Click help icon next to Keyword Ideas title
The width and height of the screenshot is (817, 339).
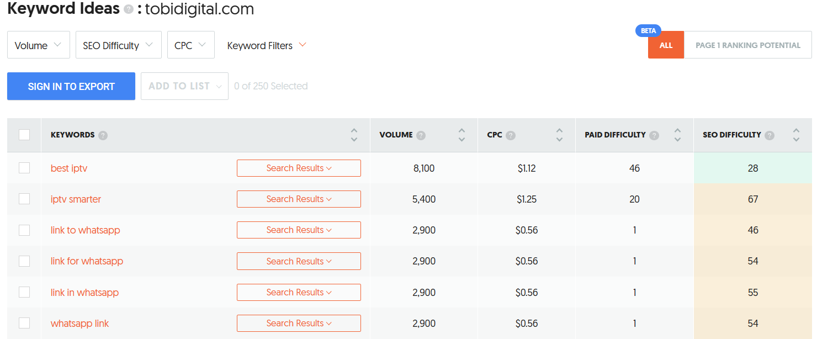[129, 9]
